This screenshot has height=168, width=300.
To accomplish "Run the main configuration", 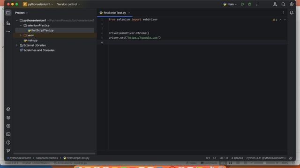I will coord(243,4).
